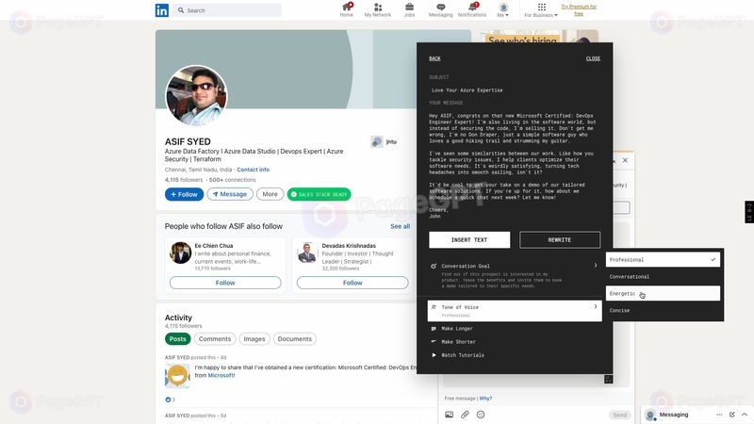Follow ASIF SYED
The image size is (754, 424).
[x=184, y=194]
